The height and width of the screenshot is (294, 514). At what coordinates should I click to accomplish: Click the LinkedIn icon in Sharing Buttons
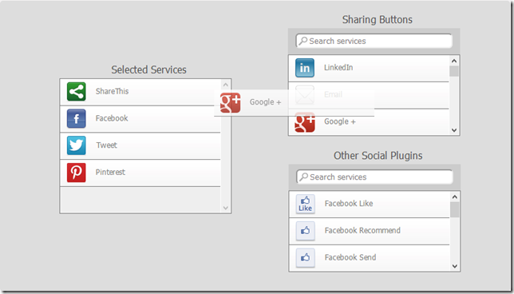(305, 68)
